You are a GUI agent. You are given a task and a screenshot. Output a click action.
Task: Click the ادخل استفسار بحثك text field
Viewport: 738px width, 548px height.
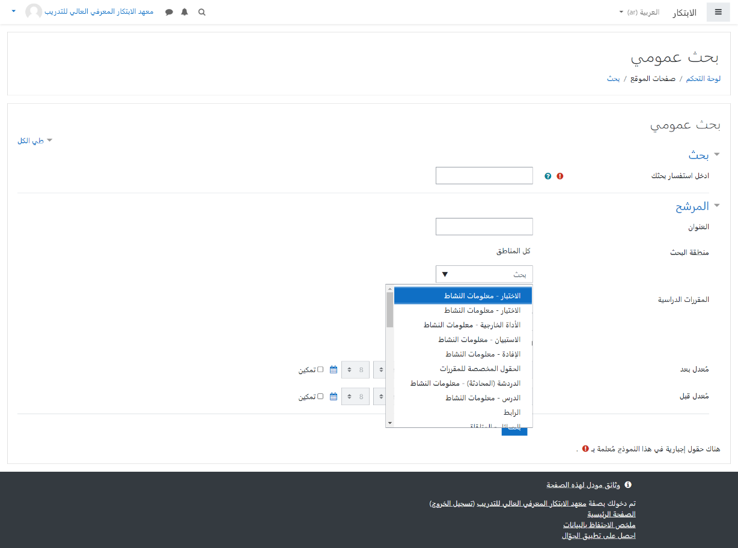484,176
